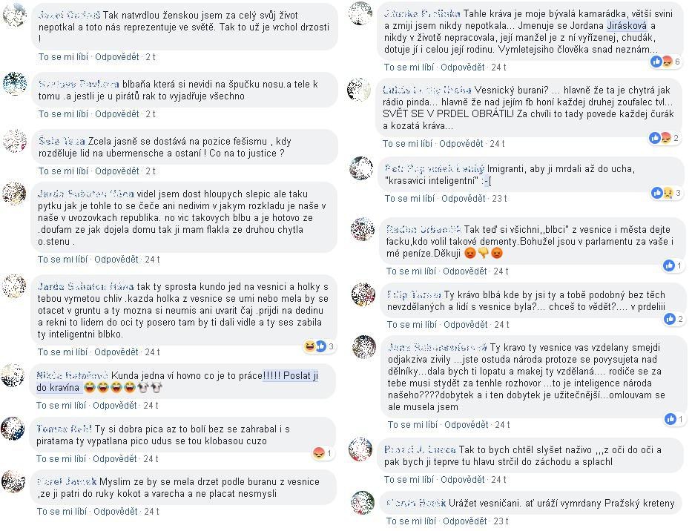Screen dimensions: 692x531
Task: View reactions on the 'Imigranti' comment
Action: tap(666, 192)
